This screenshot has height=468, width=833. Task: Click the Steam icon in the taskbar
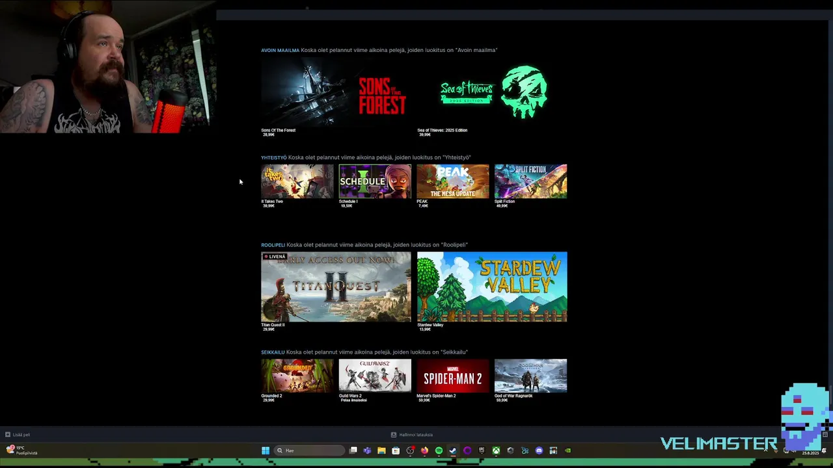click(x=453, y=450)
